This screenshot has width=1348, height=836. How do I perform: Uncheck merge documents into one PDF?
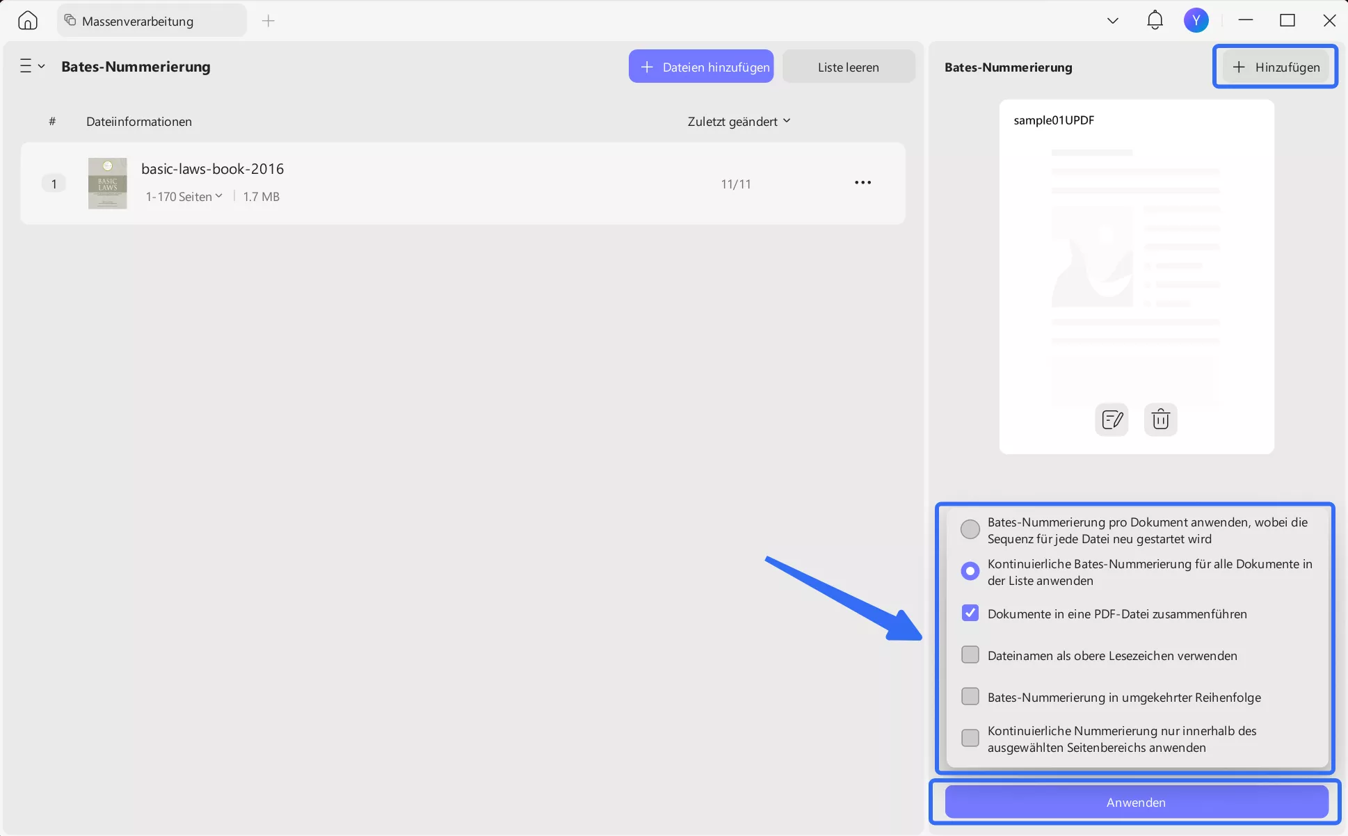[970, 613]
